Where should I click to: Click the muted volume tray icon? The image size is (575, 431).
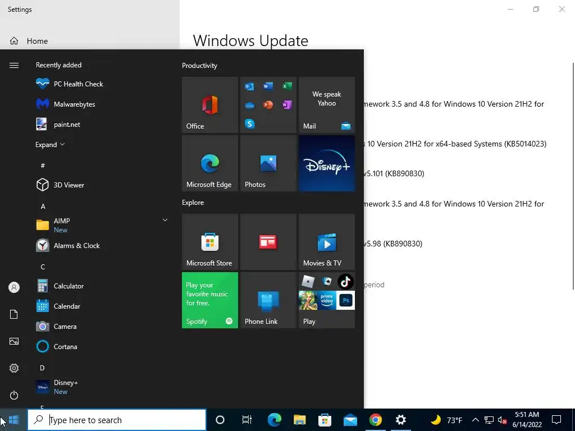tap(502, 420)
